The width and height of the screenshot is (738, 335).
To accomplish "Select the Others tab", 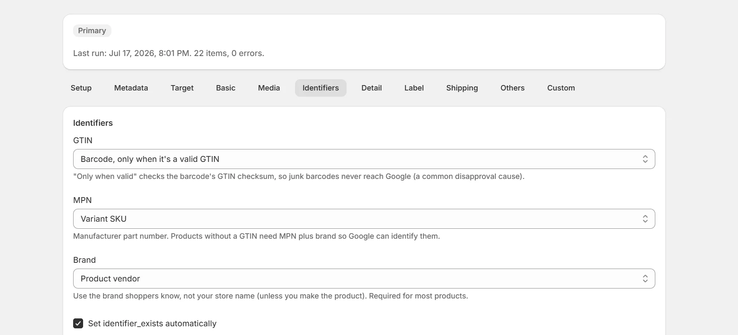I will click(512, 88).
